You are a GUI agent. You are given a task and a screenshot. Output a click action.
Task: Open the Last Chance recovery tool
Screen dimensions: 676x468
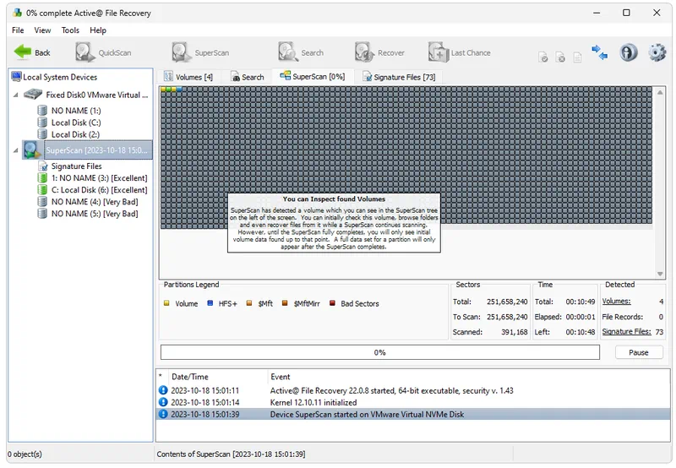pos(459,52)
